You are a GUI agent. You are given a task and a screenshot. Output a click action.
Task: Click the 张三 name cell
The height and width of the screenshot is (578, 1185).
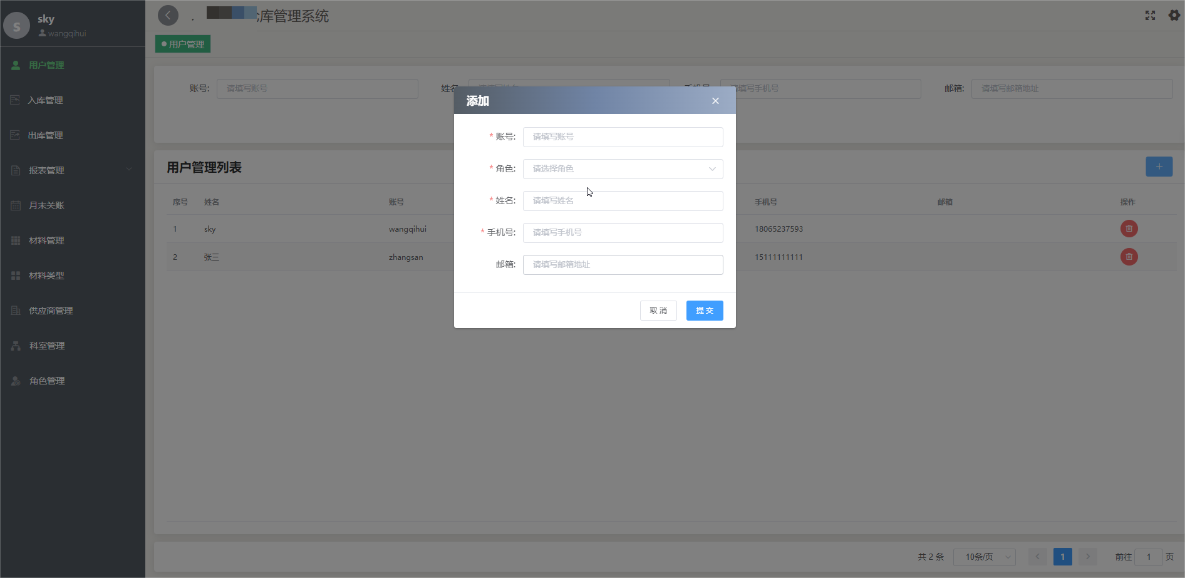[211, 257]
